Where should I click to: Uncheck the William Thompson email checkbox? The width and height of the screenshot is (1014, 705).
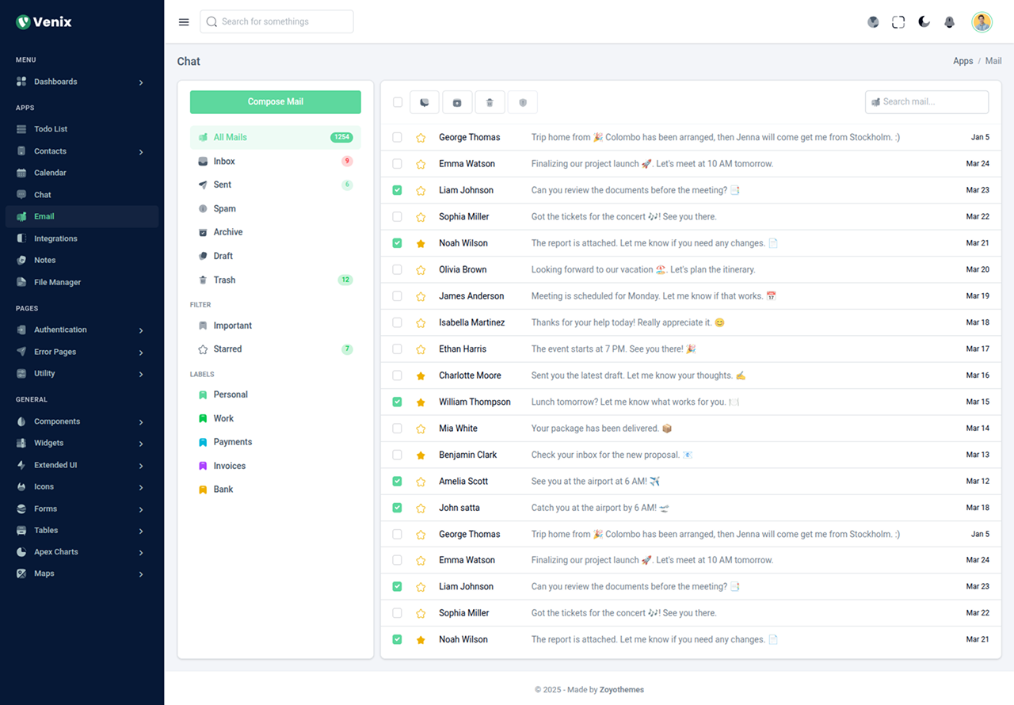pos(398,402)
